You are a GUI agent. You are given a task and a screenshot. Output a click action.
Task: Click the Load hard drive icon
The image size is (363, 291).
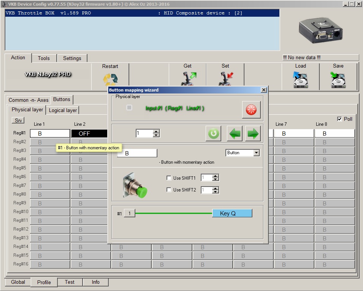(x=300, y=79)
